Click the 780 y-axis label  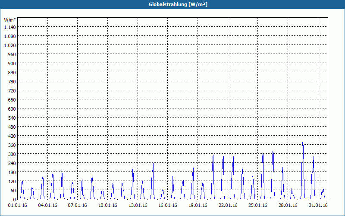click(x=12, y=82)
